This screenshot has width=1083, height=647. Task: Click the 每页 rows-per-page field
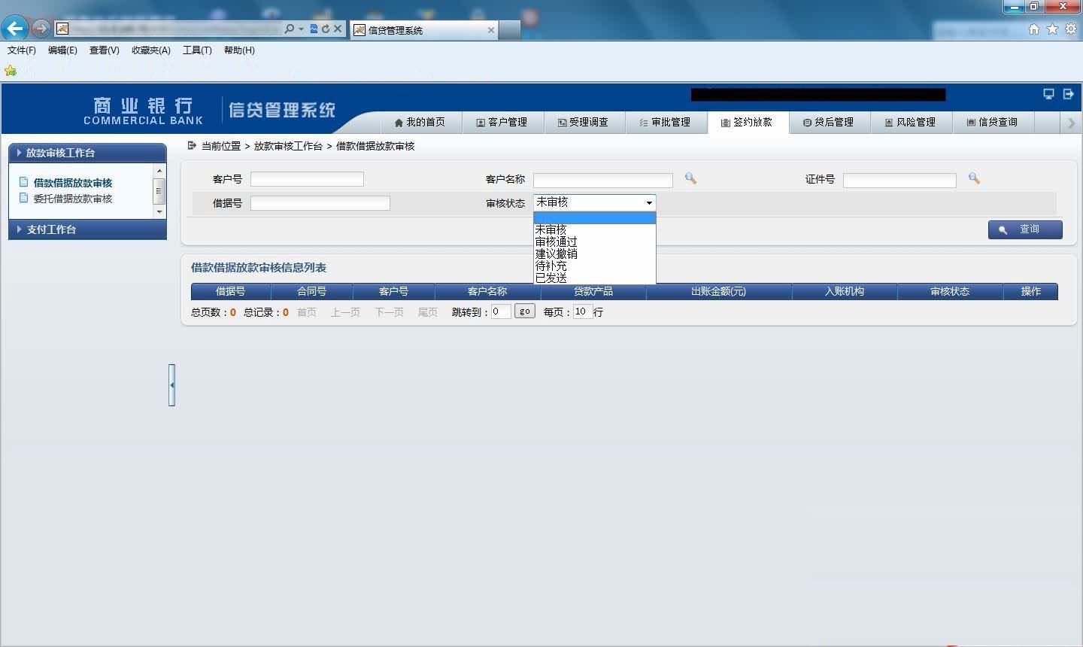click(583, 311)
